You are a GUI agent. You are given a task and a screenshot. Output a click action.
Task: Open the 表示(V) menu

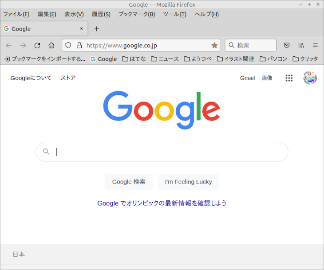(74, 14)
